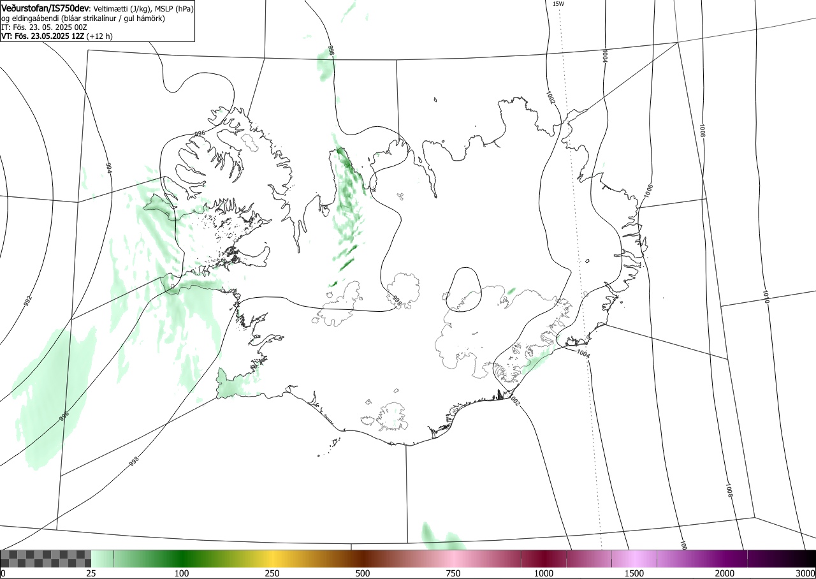Click the gray checkered segment of the color bar
The width and height of the screenshot is (816, 579).
[46, 559]
